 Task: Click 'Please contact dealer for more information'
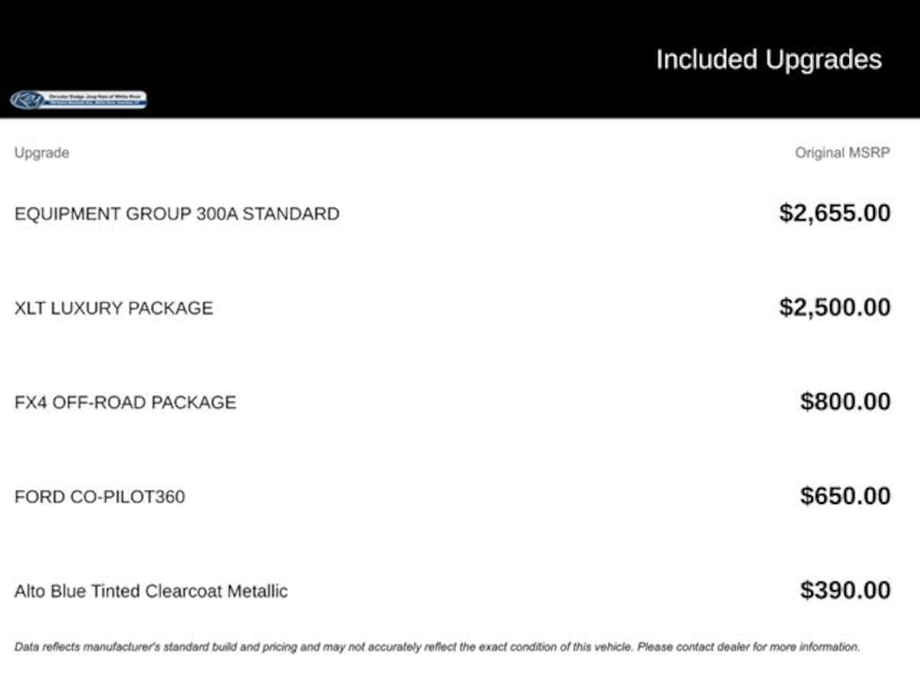748,646
